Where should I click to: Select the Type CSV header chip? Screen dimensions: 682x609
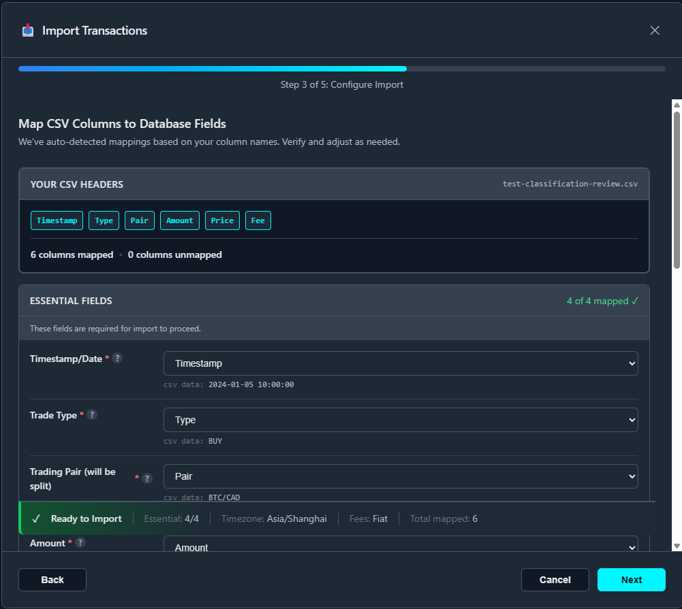(104, 220)
